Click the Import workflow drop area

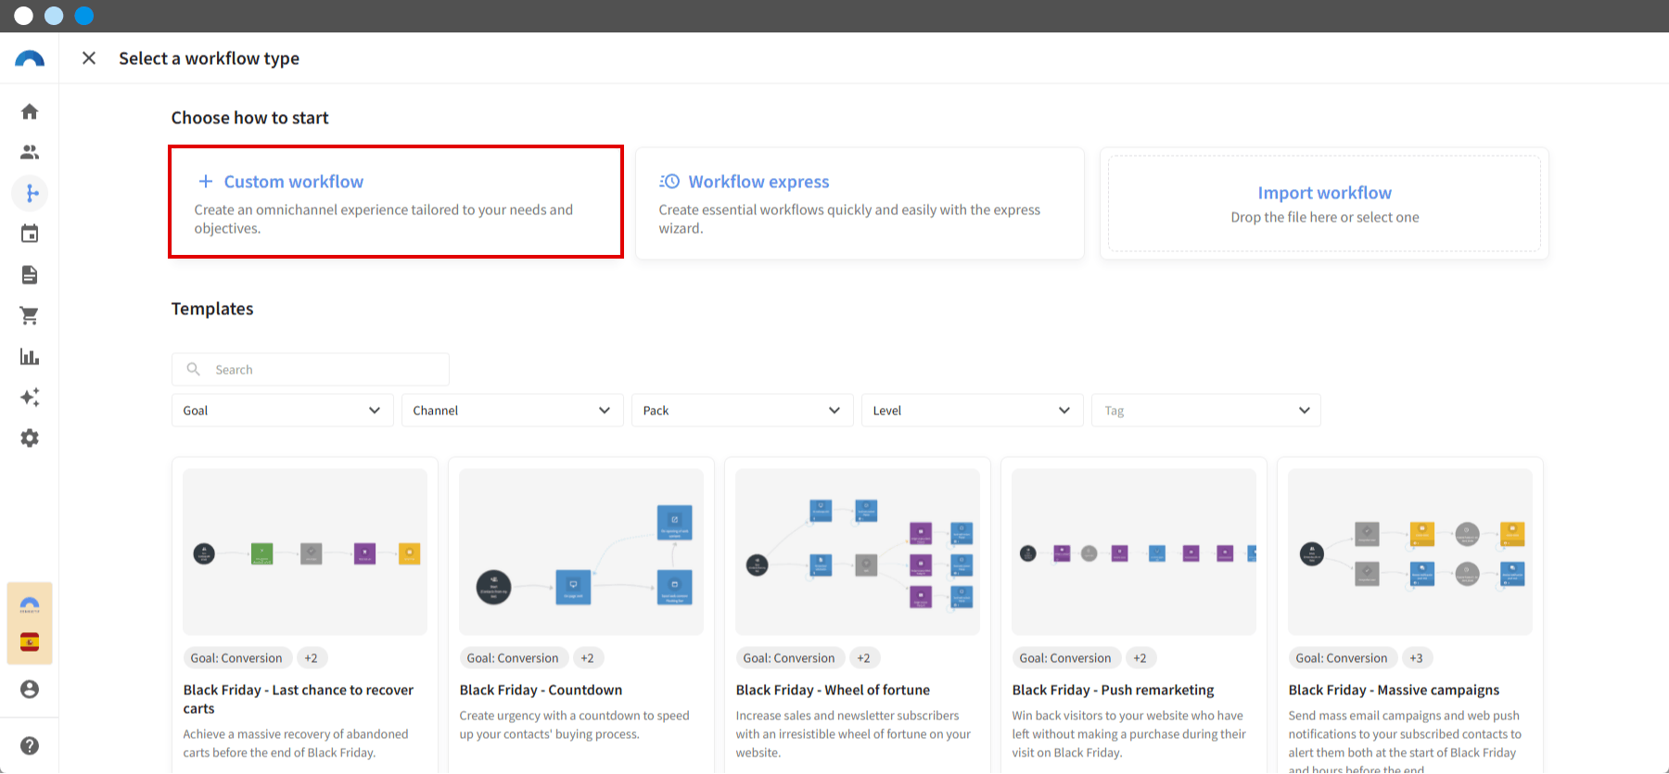tap(1324, 204)
